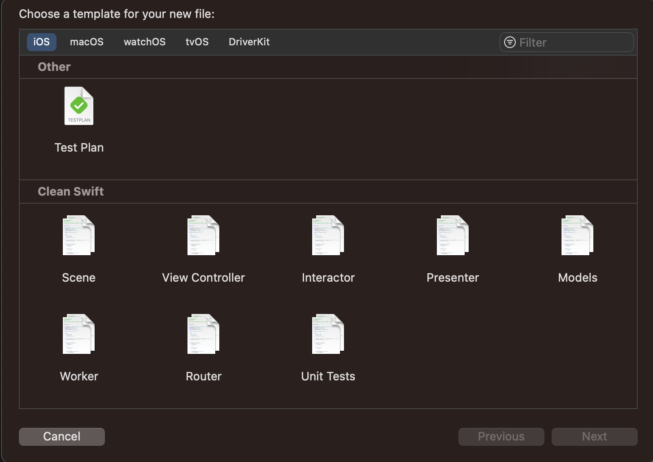Click the 'Unit Tests' label
Viewport: 653px width, 462px height.
point(328,376)
